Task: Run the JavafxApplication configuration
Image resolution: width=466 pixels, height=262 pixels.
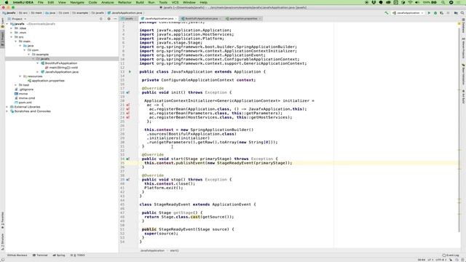Action: pyautogui.click(x=429, y=13)
